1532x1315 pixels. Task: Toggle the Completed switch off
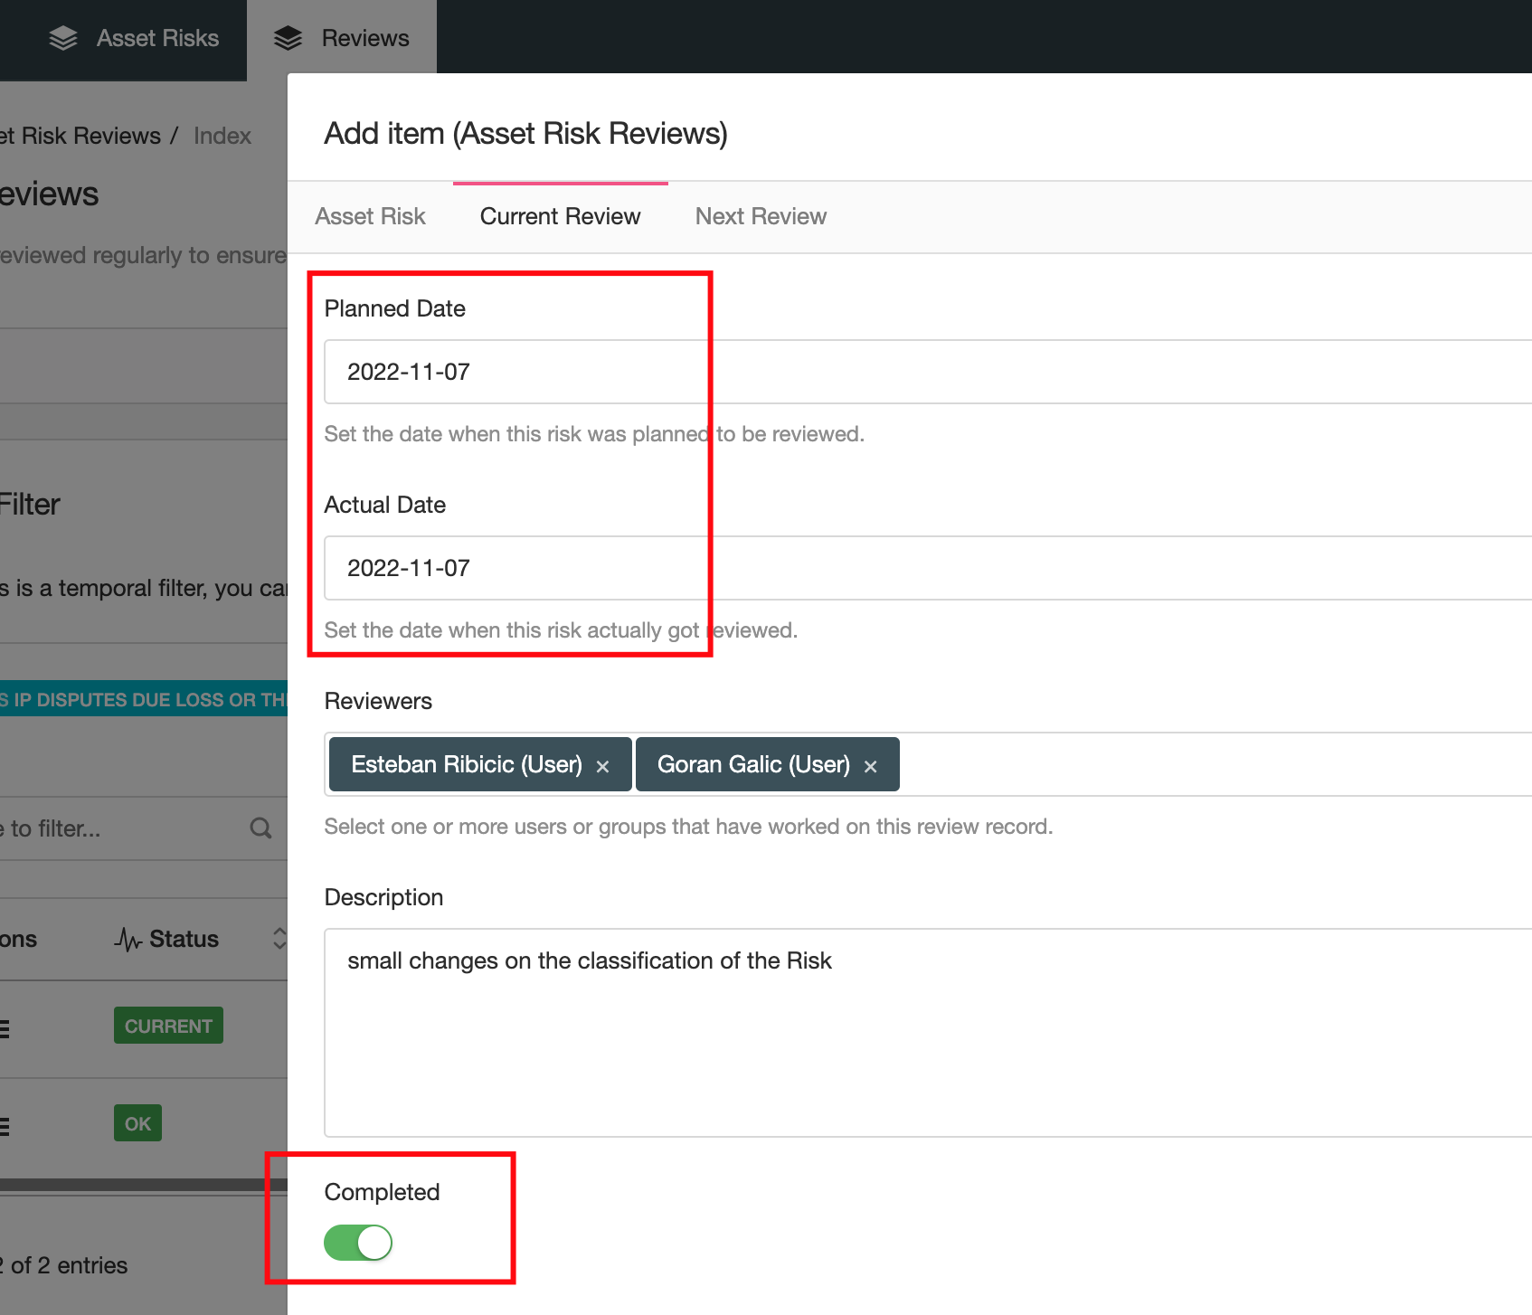point(358,1243)
